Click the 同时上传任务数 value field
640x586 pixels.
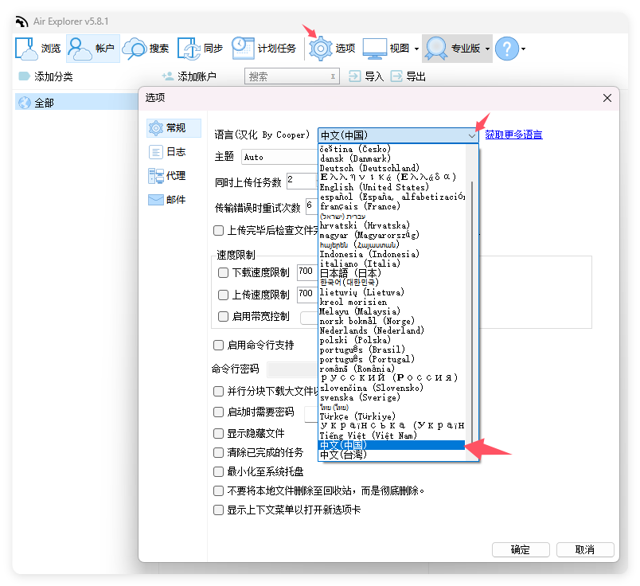pyautogui.click(x=301, y=181)
